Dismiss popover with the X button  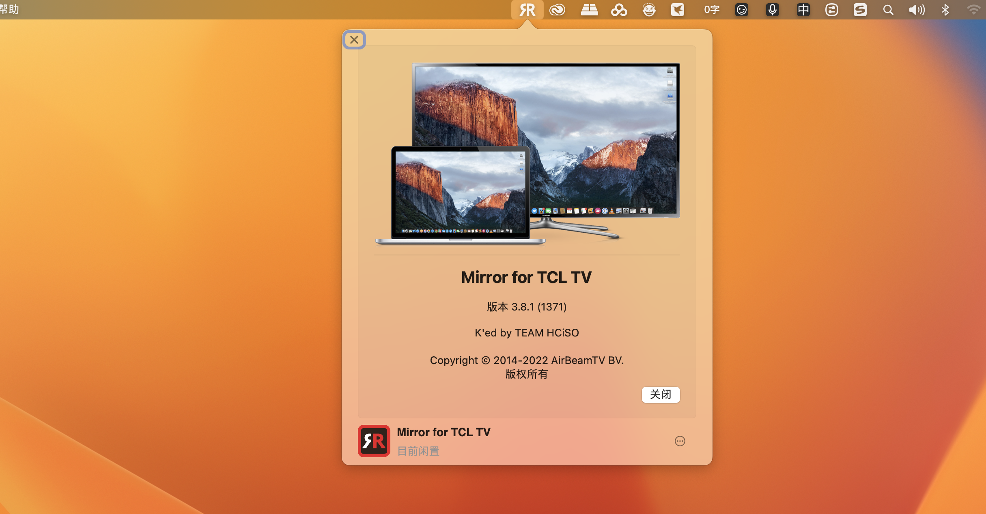point(354,40)
